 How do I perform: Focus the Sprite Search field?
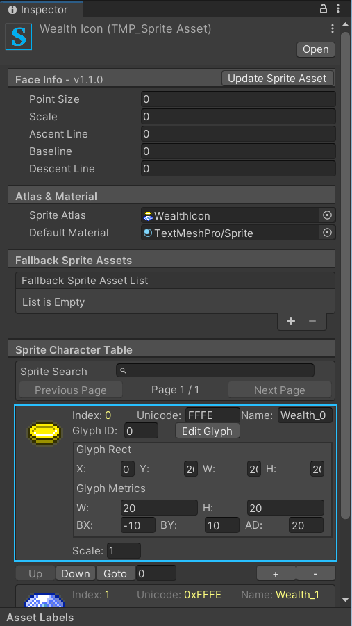click(215, 371)
